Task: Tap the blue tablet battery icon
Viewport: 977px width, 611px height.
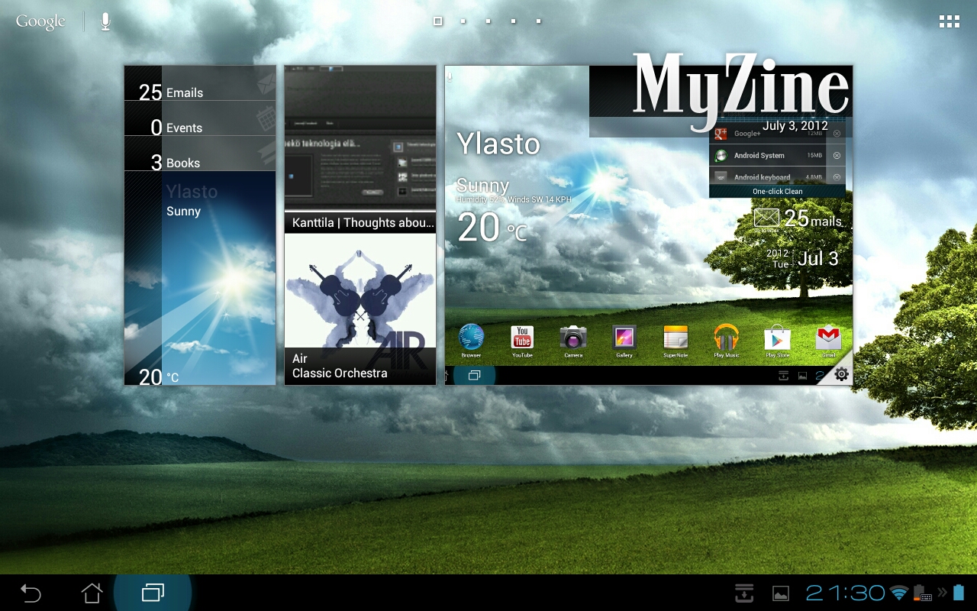Action: [959, 593]
